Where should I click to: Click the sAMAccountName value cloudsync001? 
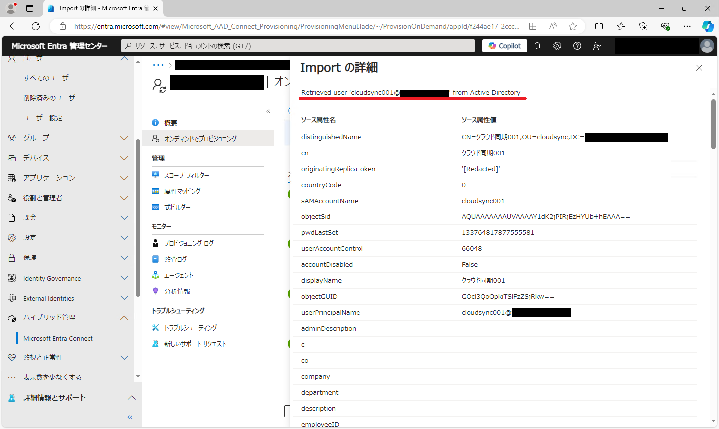[483, 201]
